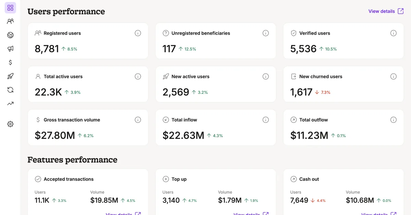Show info for New churned users card
Viewport: 411px width, 215px height.
click(x=393, y=76)
